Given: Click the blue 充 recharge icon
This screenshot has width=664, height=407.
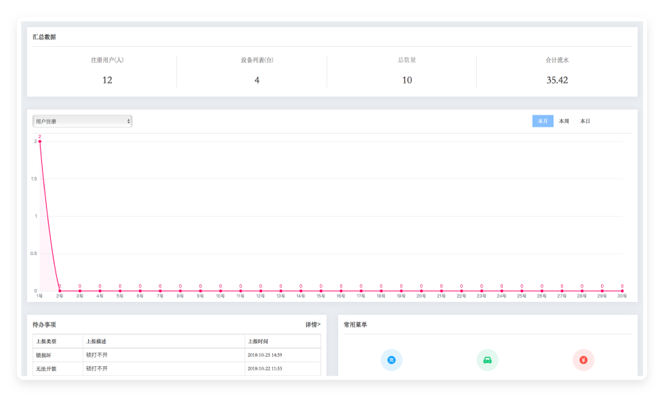Looking at the screenshot, I should 392,360.
